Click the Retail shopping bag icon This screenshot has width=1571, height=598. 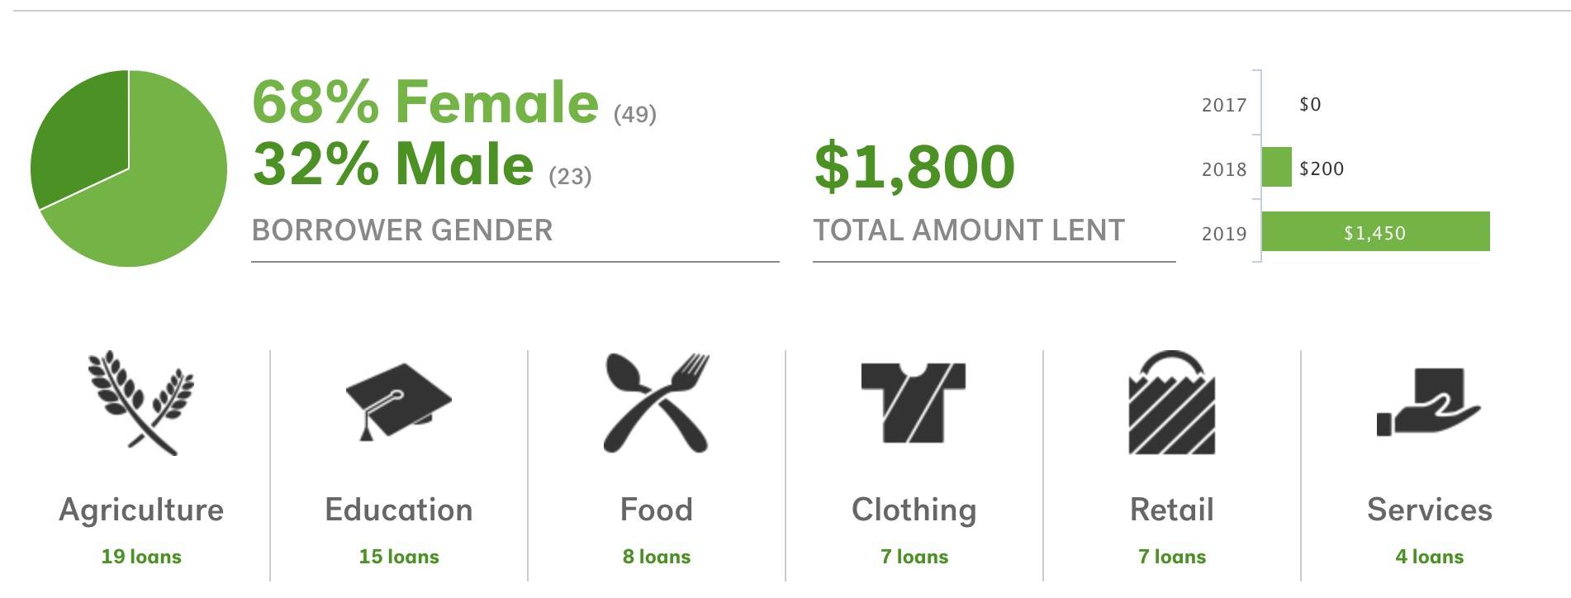(1172, 402)
